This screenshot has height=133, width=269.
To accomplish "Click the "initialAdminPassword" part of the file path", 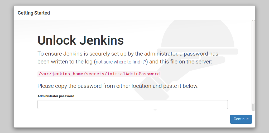I will click(x=133, y=74).
